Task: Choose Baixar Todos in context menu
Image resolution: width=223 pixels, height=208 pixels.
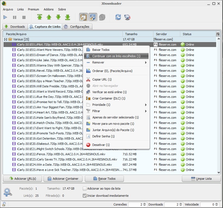Action: 116,50
